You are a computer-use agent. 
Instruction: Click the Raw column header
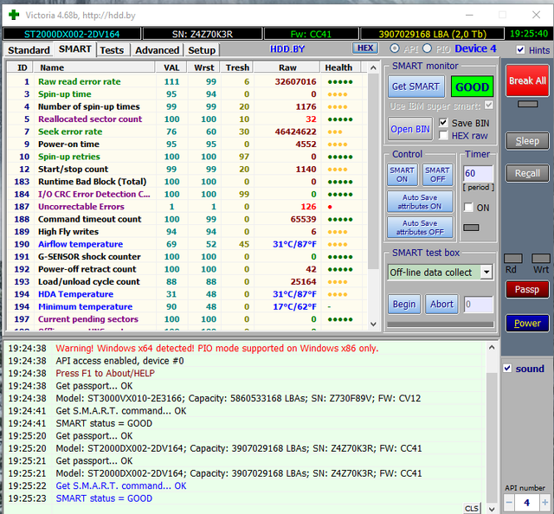(287, 67)
